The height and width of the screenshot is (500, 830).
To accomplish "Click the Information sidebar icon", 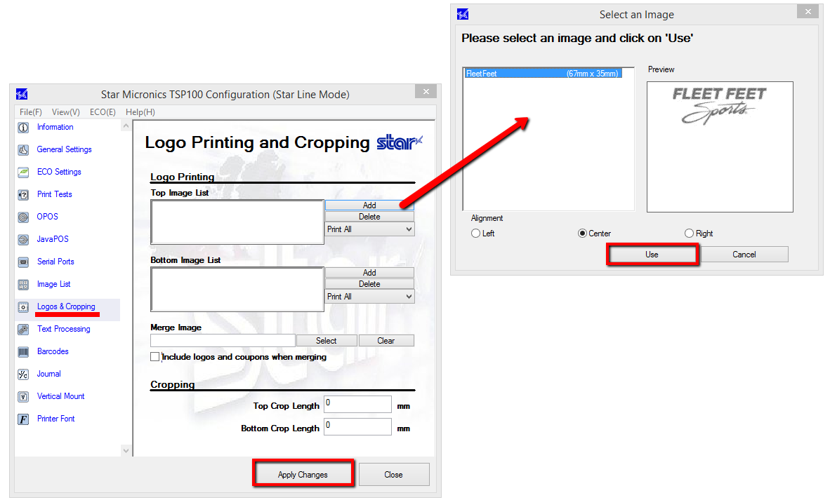I will (23, 128).
